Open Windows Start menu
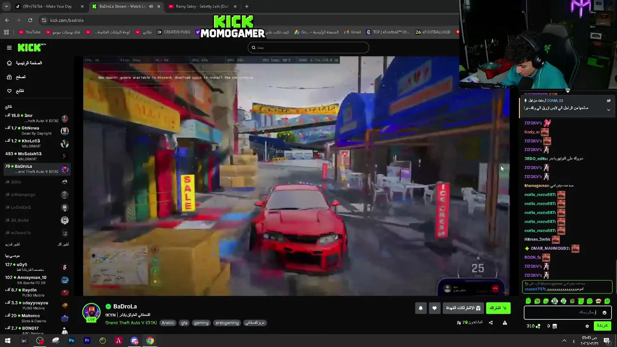This screenshot has width=617, height=347. [x=7, y=341]
